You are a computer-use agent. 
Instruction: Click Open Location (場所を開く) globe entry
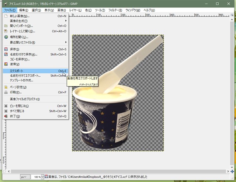tap(19, 37)
